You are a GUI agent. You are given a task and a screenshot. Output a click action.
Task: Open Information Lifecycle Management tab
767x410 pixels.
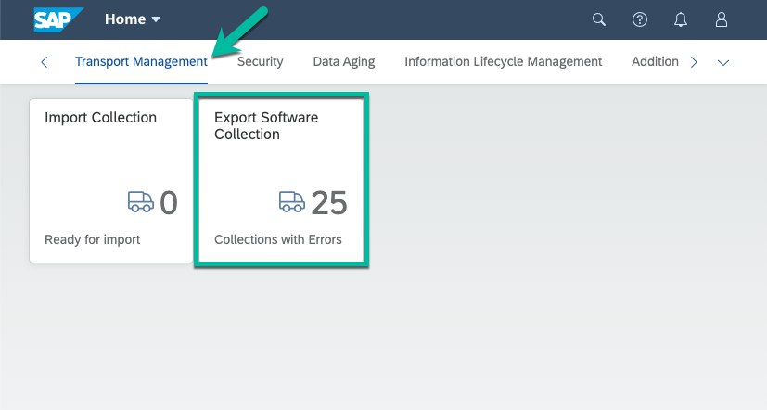tap(503, 61)
